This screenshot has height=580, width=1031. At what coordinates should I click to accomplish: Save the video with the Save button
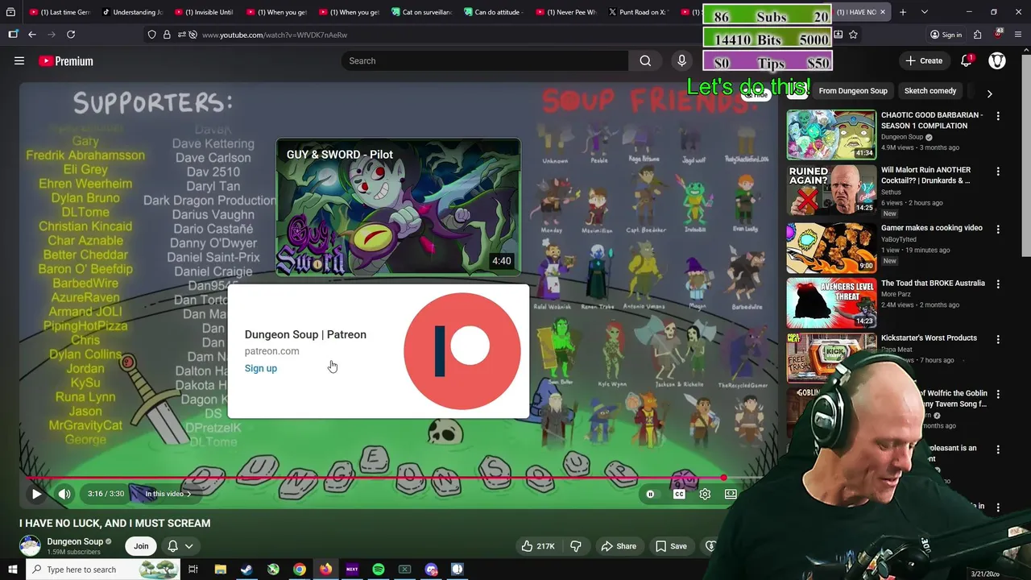point(671,546)
